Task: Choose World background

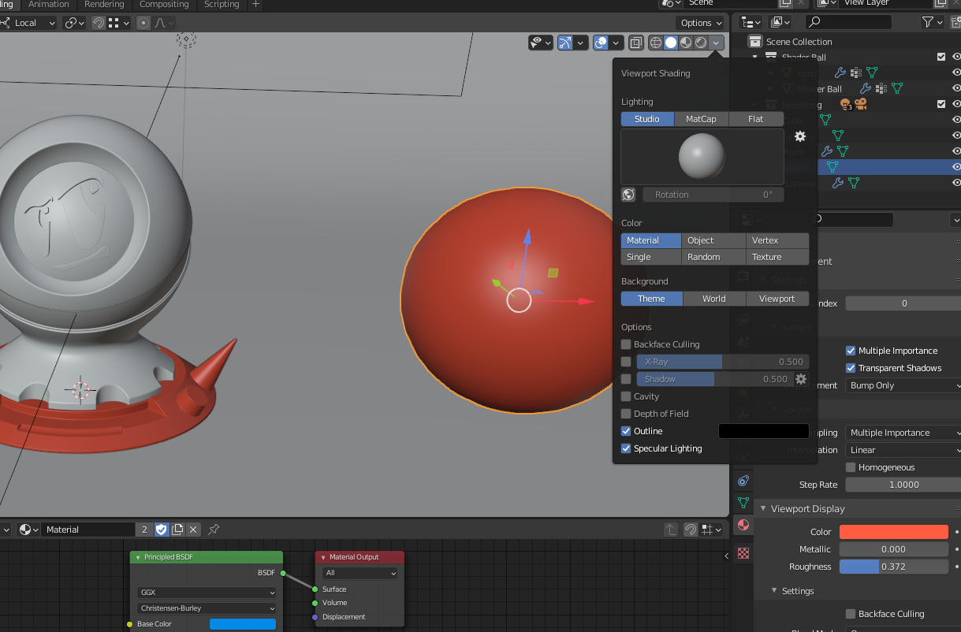Action: (713, 299)
